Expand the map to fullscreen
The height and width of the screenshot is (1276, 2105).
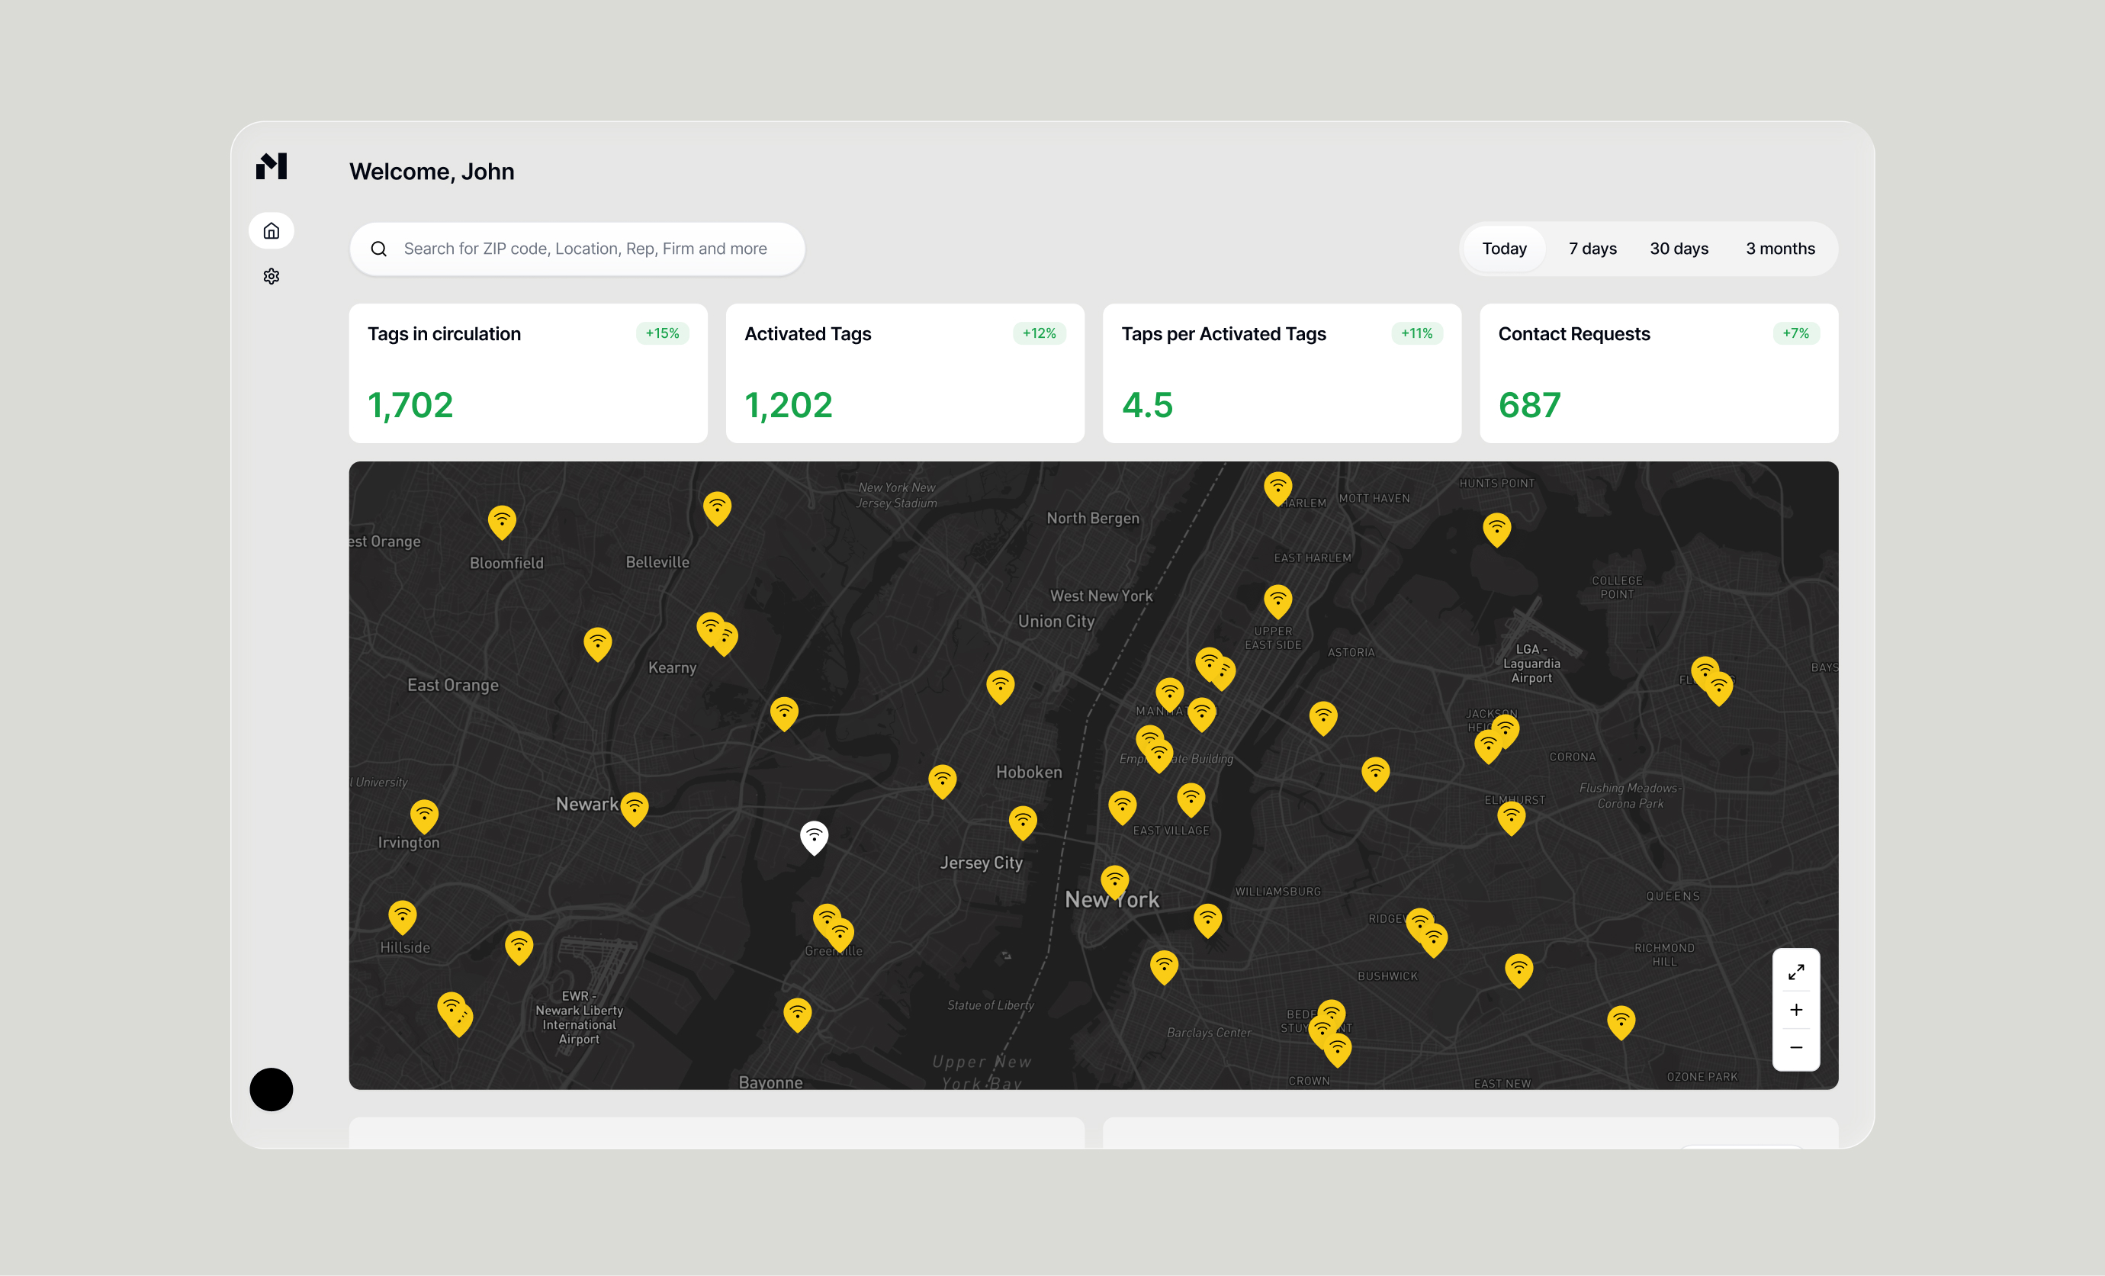click(x=1796, y=972)
